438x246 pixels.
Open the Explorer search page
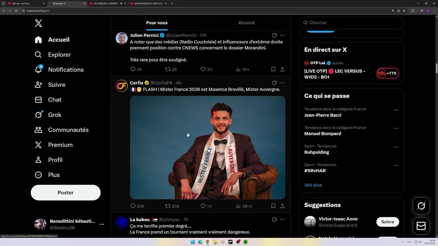click(53, 55)
